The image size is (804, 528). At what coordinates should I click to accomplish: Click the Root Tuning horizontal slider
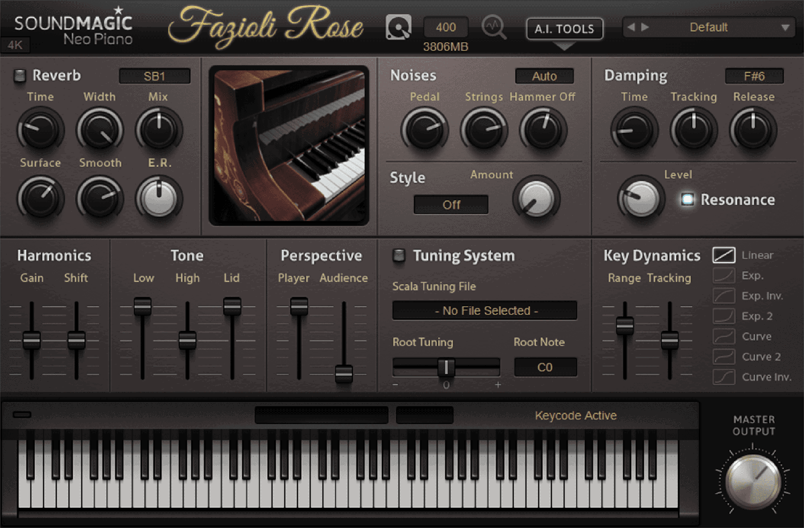[446, 367]
